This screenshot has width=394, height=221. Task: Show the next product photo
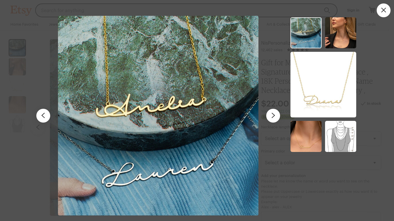(273, 116)
